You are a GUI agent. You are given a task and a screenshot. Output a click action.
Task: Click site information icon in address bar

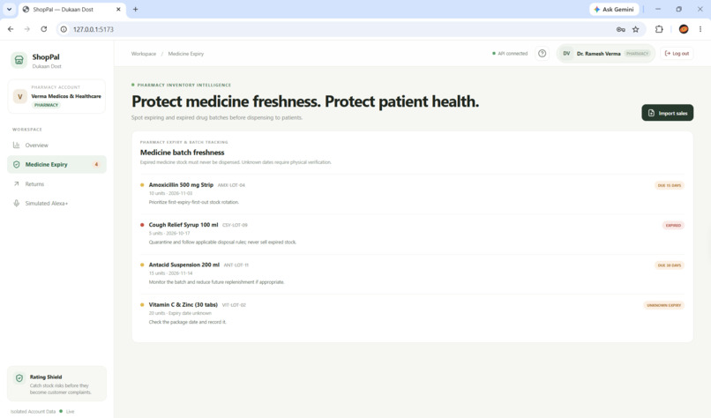point(64,29)
